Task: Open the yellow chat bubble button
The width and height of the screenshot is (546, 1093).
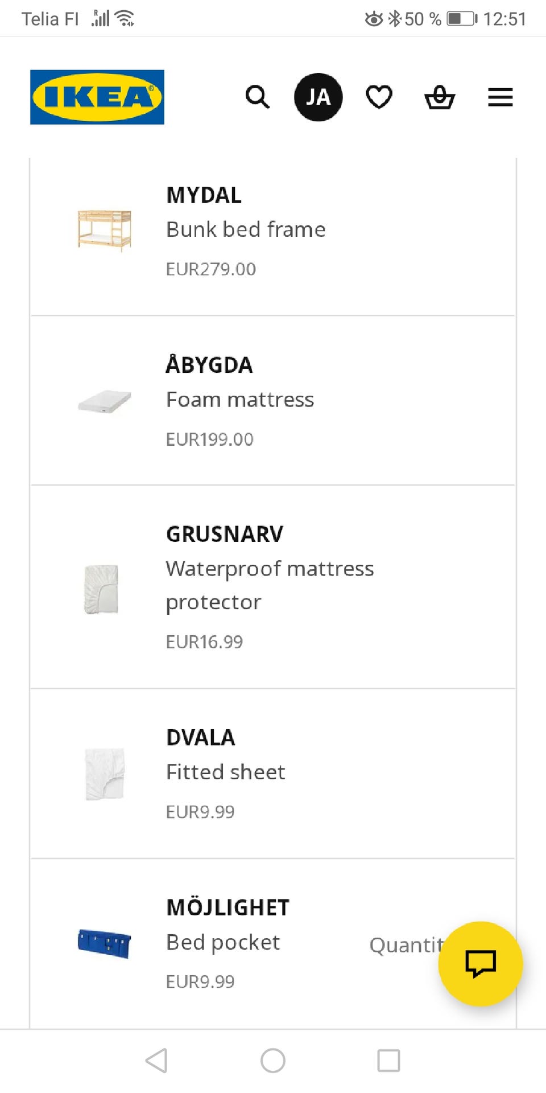Action: pyautogui.click(x=480, y=964)
